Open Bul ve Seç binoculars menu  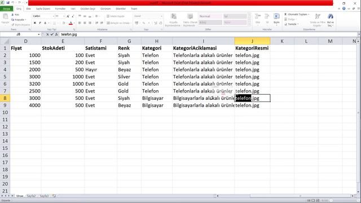coord(331,20)
